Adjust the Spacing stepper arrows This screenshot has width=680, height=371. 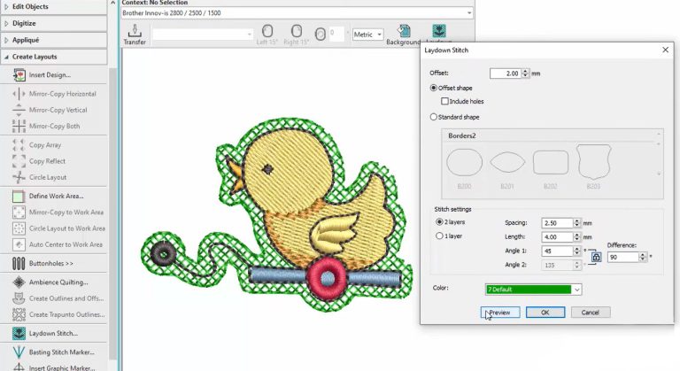pyautogui.click(x=576, y=223)
